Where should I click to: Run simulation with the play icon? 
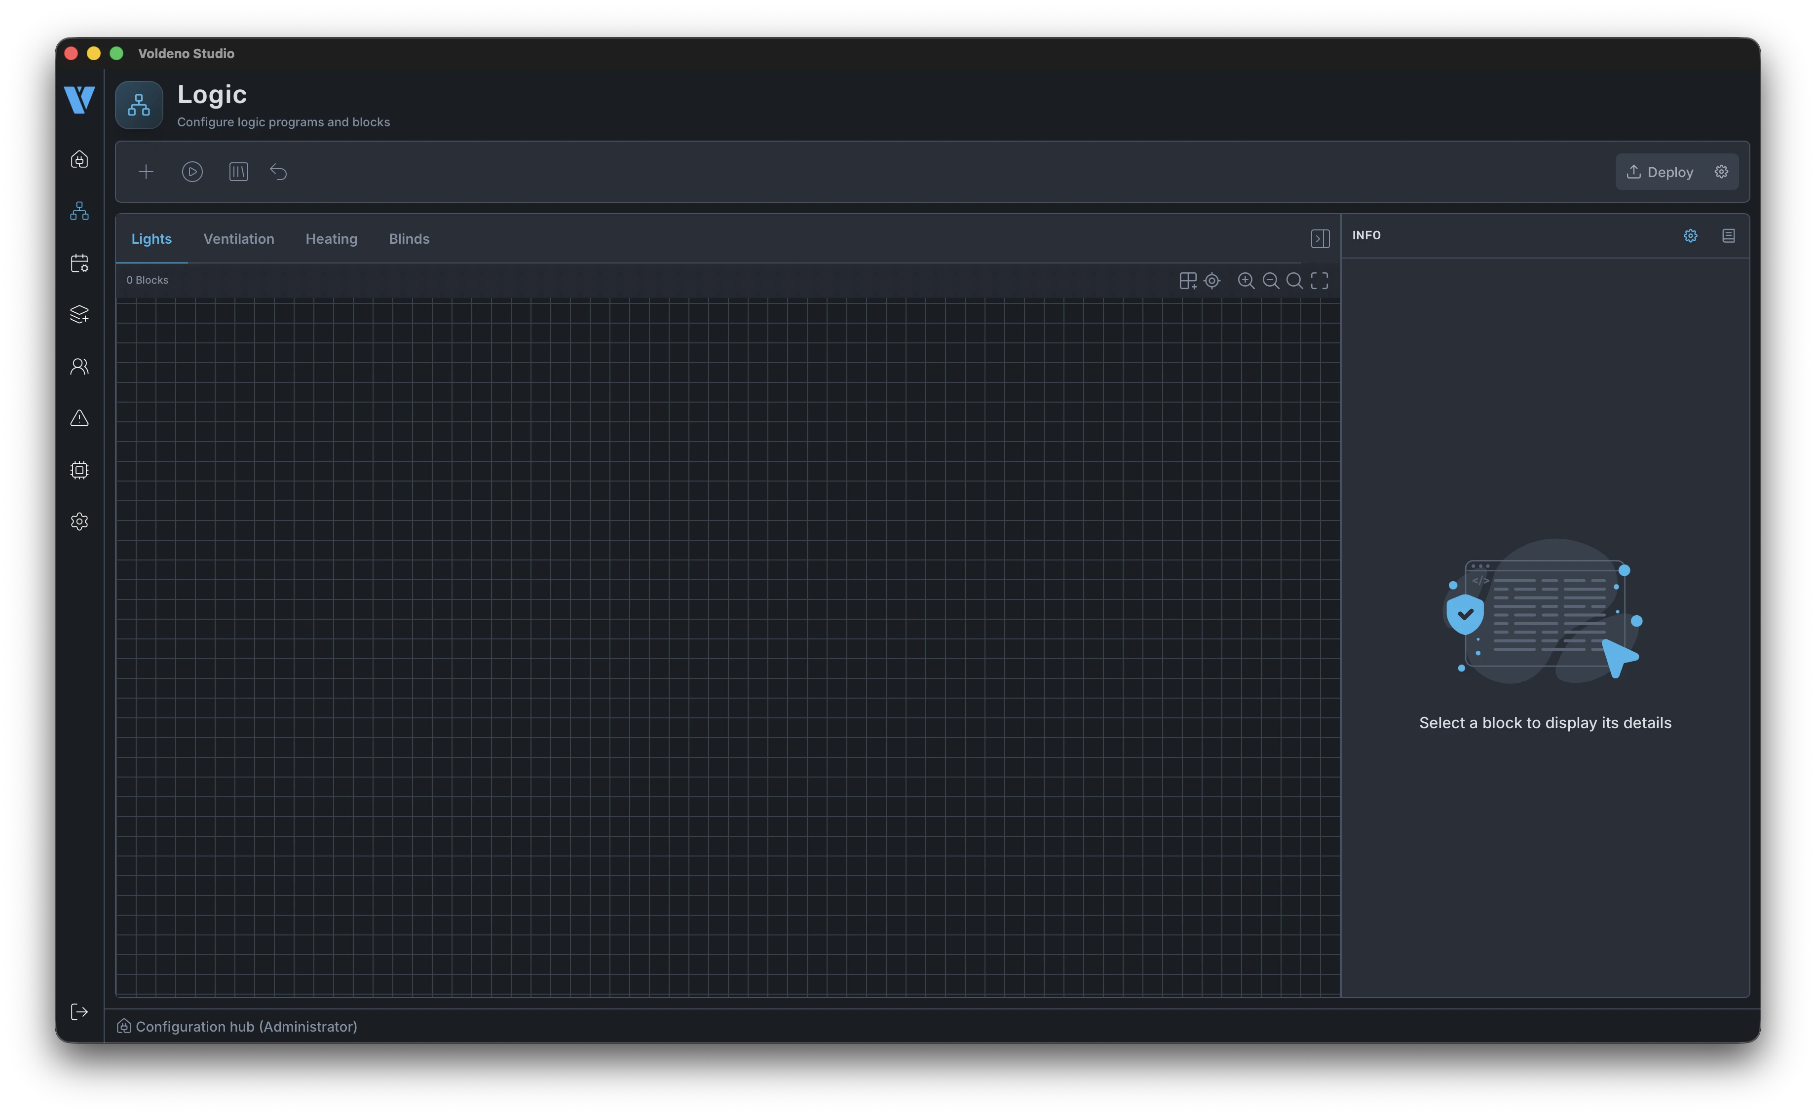192,172
